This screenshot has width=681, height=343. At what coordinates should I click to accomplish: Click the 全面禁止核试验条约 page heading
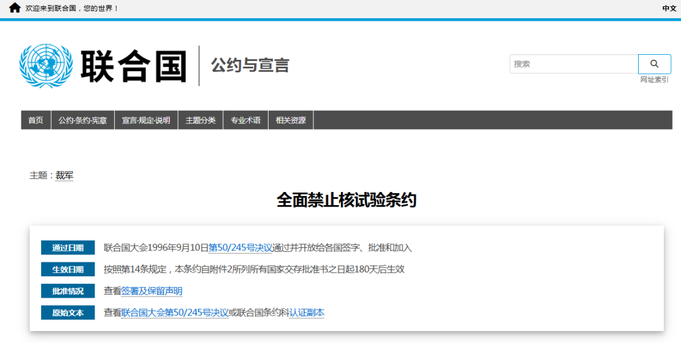347,200
